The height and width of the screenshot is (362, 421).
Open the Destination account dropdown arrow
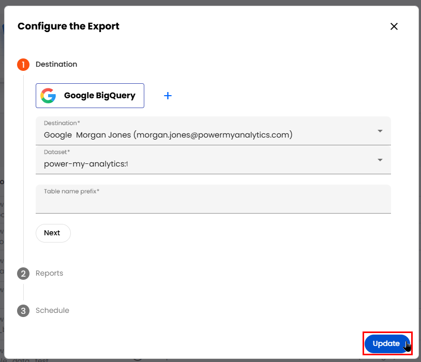(x=380, y=131)
